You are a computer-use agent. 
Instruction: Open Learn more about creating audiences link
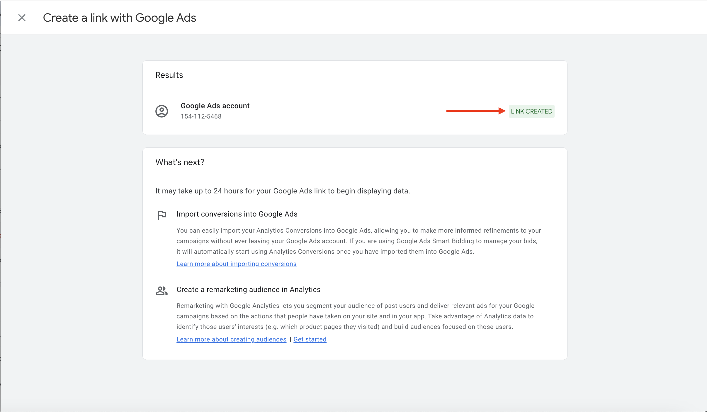click(x=231, y=339)
